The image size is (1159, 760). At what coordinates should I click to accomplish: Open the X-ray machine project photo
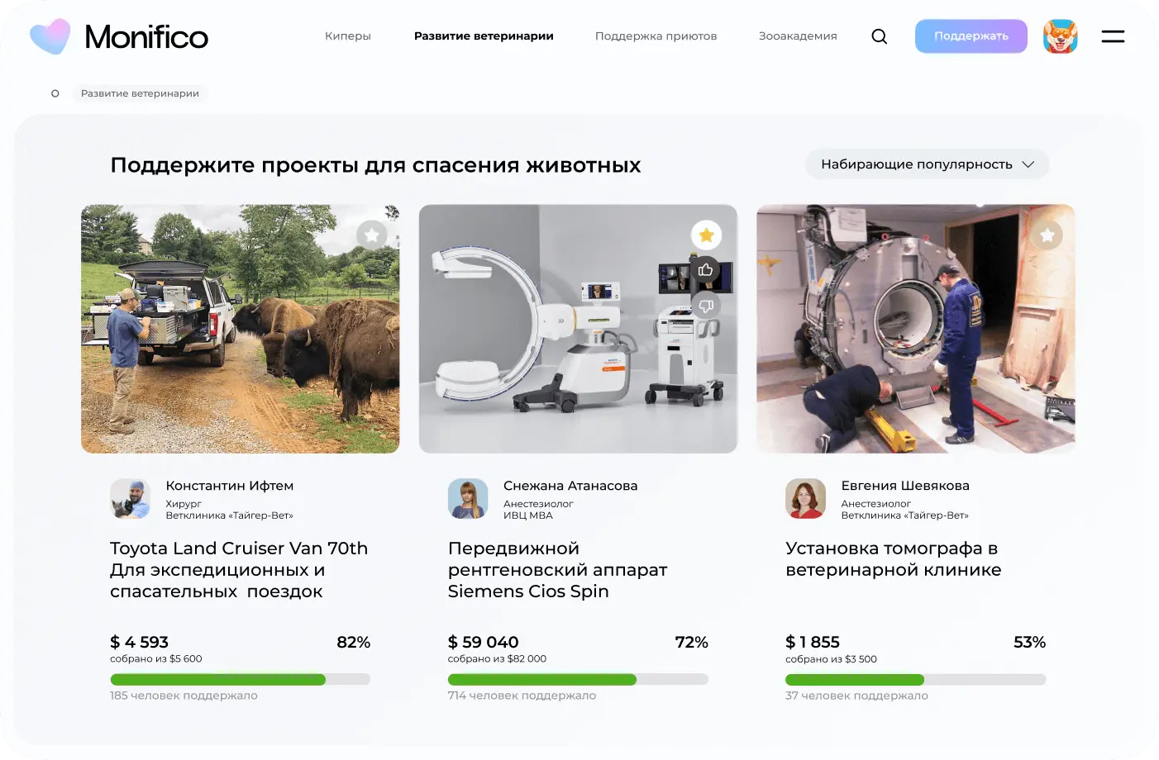[x=578, y=329]
